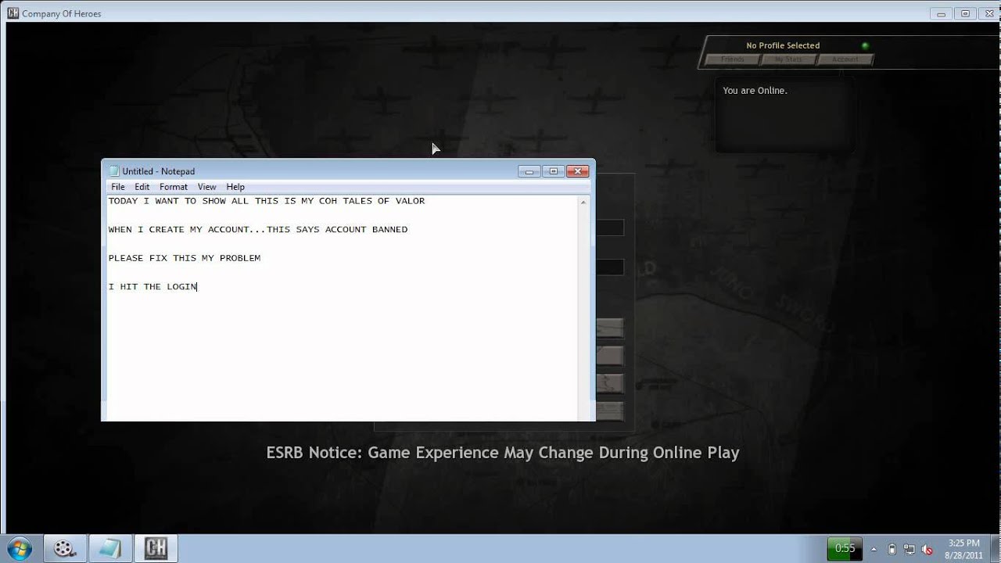Click the line 'PLEASE FIX THIS MY PROBLEM'

[x=185, y=258]
